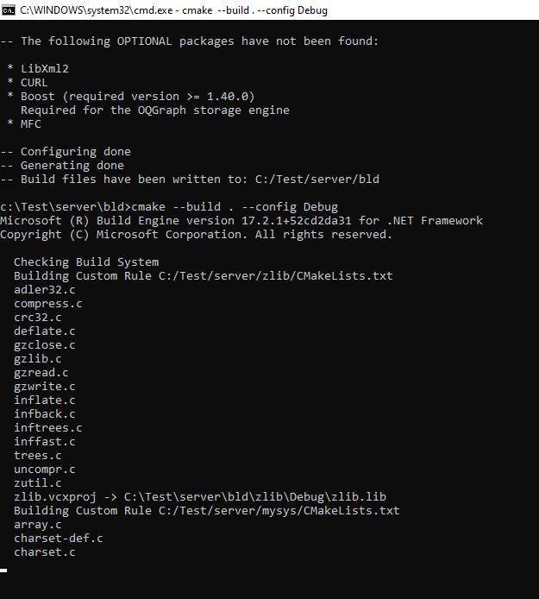This screenshot has width=539, height=599.
Task: Click the line 'Checking Build System'
Action: (x=86, y=262)
